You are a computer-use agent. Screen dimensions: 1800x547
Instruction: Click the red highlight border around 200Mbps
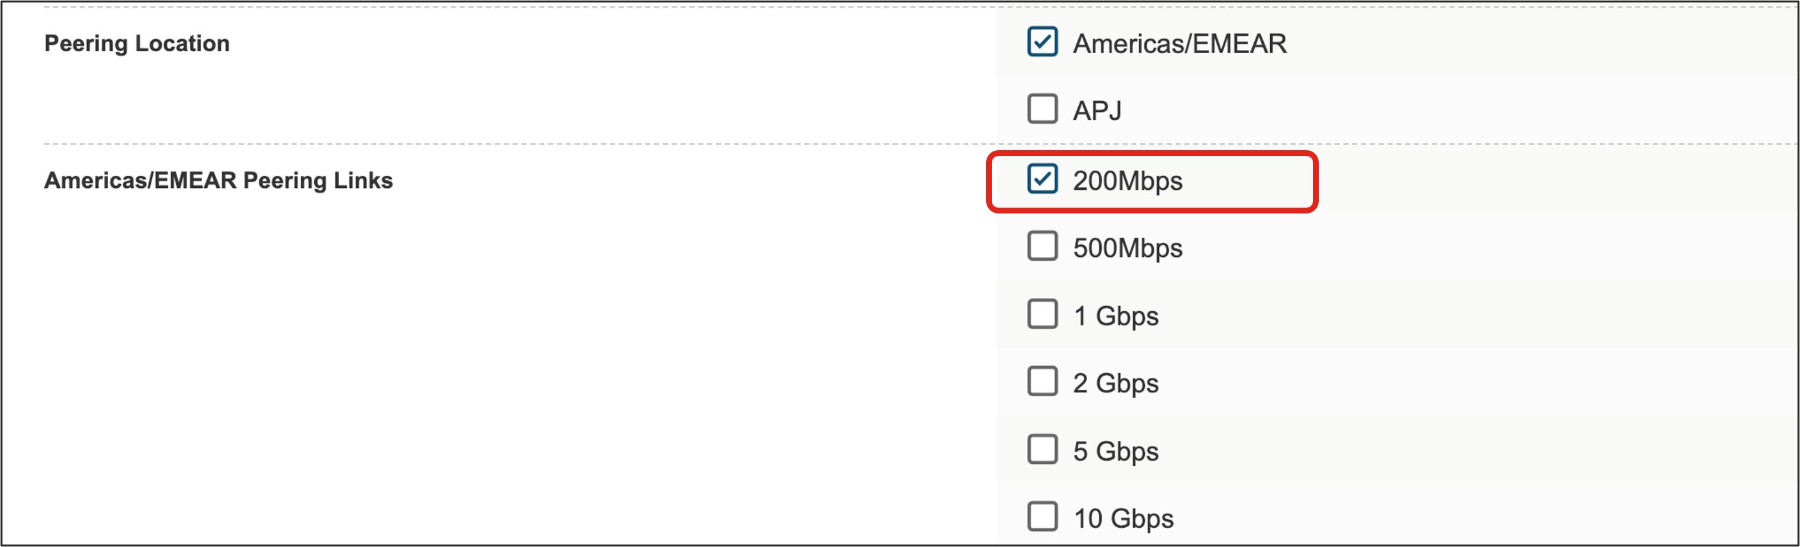point(1315,182)
